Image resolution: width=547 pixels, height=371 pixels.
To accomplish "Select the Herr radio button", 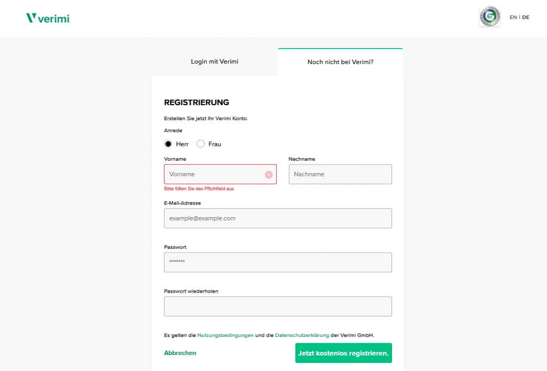I will (x=168, y=144).
